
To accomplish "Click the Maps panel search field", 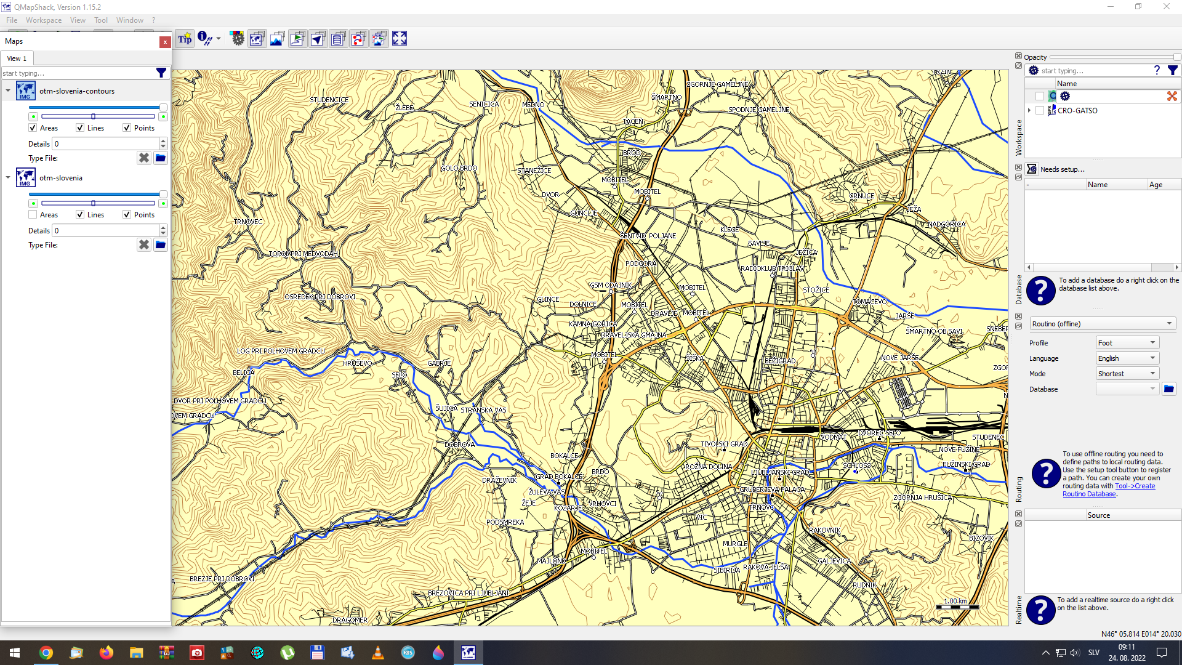I will [x=78, y=73].
